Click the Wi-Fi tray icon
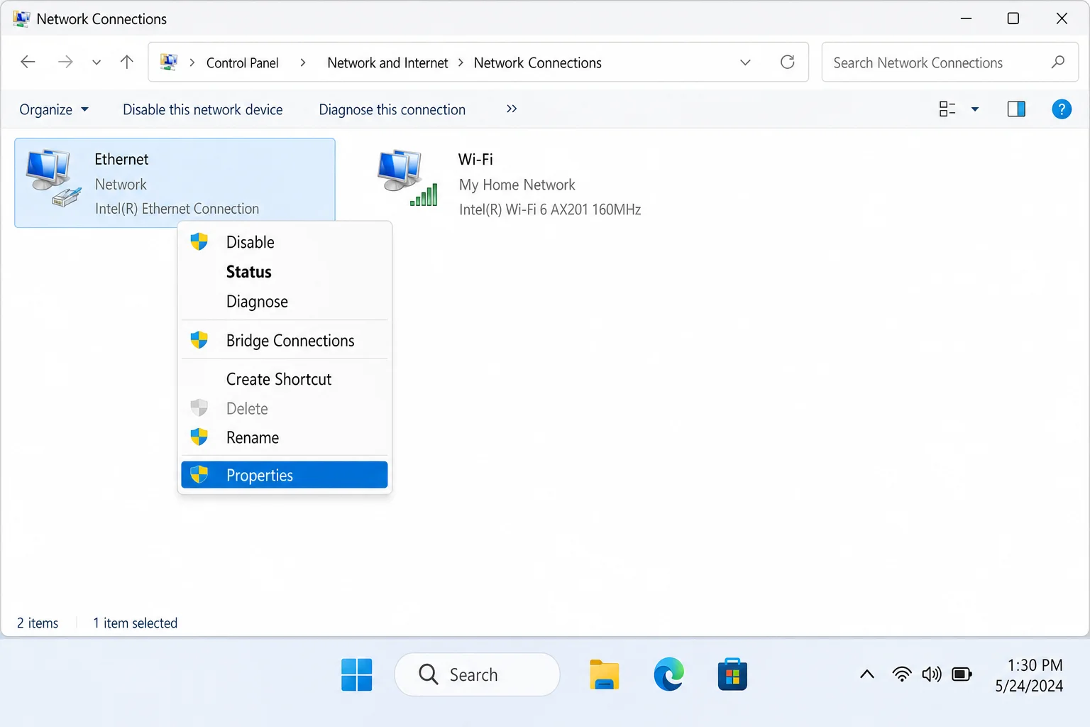 point(902,674)
